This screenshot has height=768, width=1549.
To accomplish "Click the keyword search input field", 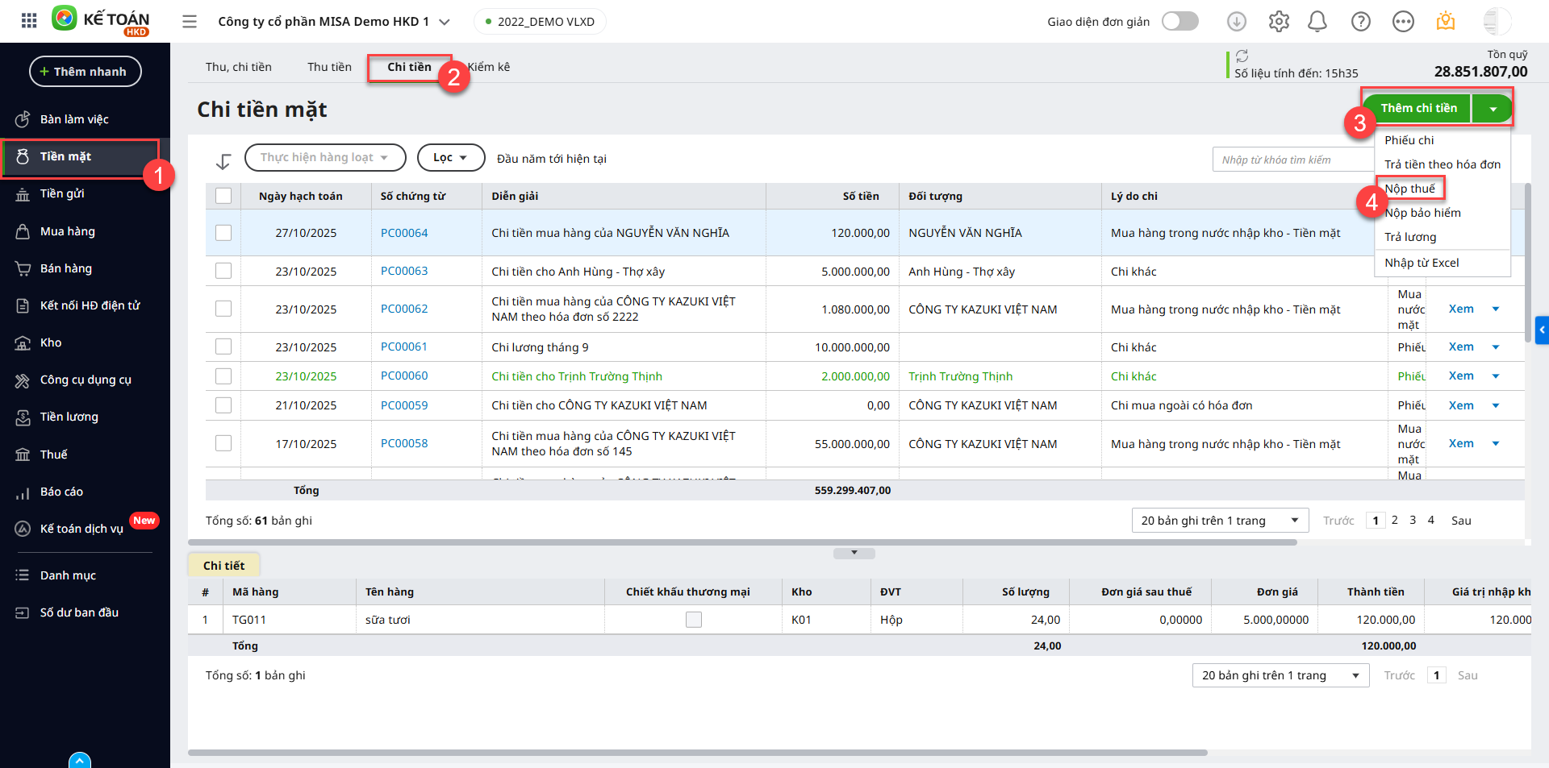I will [1291, 160].
